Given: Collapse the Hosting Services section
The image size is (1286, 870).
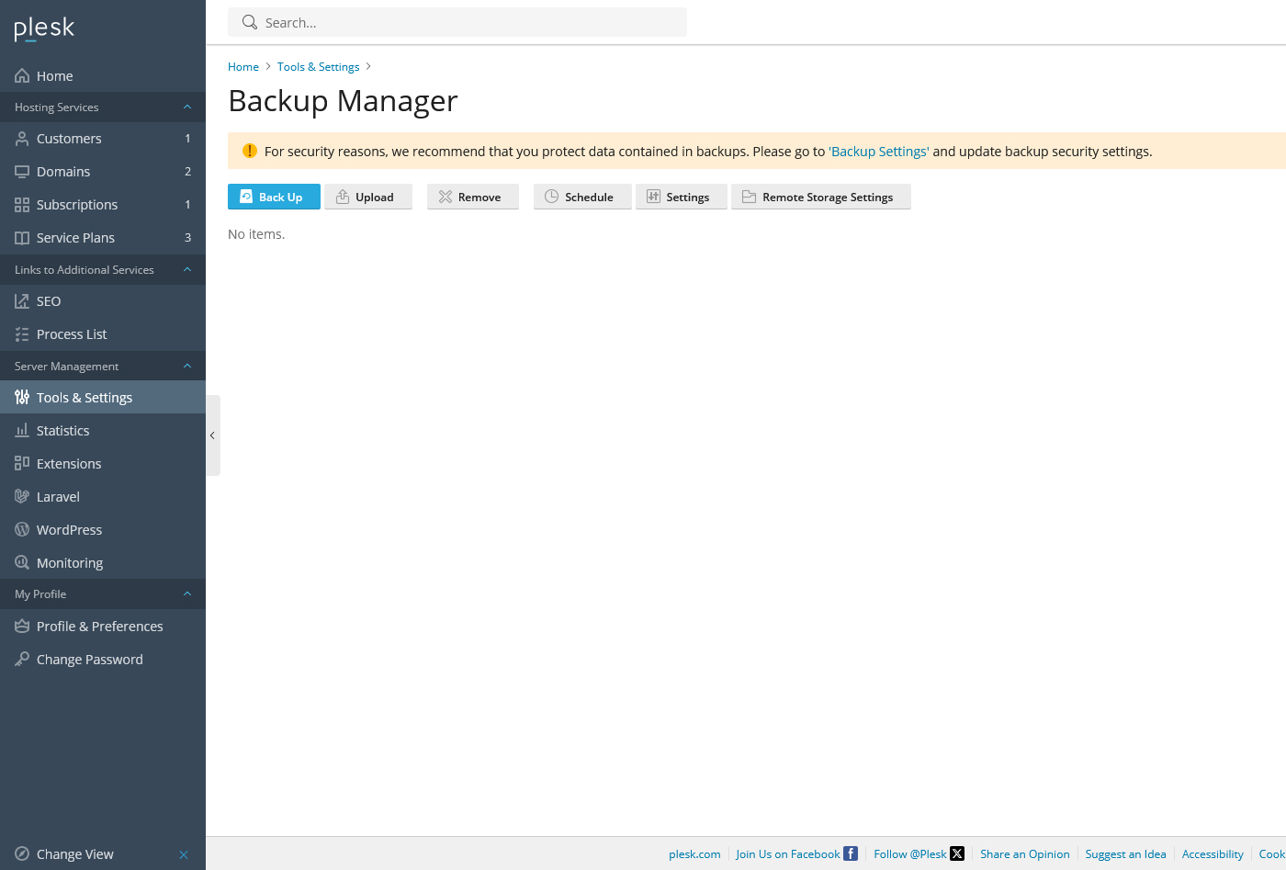Looking at the screenshot, I should (186, 107).
